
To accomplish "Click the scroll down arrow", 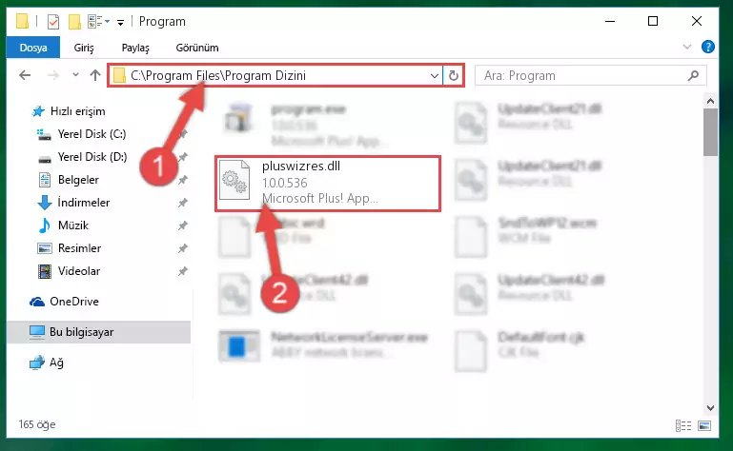I will point(710,407).
